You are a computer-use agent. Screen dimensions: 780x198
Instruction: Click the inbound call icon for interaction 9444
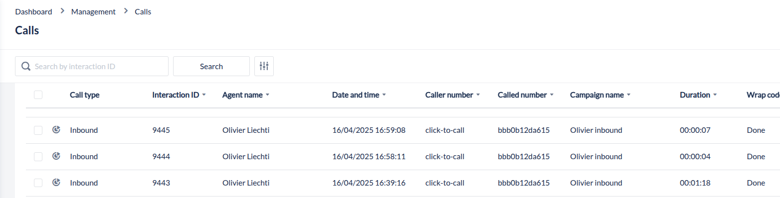click(56, 156)
